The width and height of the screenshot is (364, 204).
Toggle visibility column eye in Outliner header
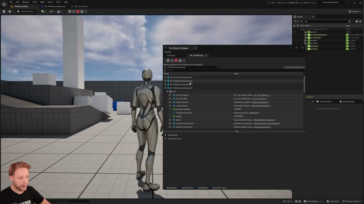[295, 26]
